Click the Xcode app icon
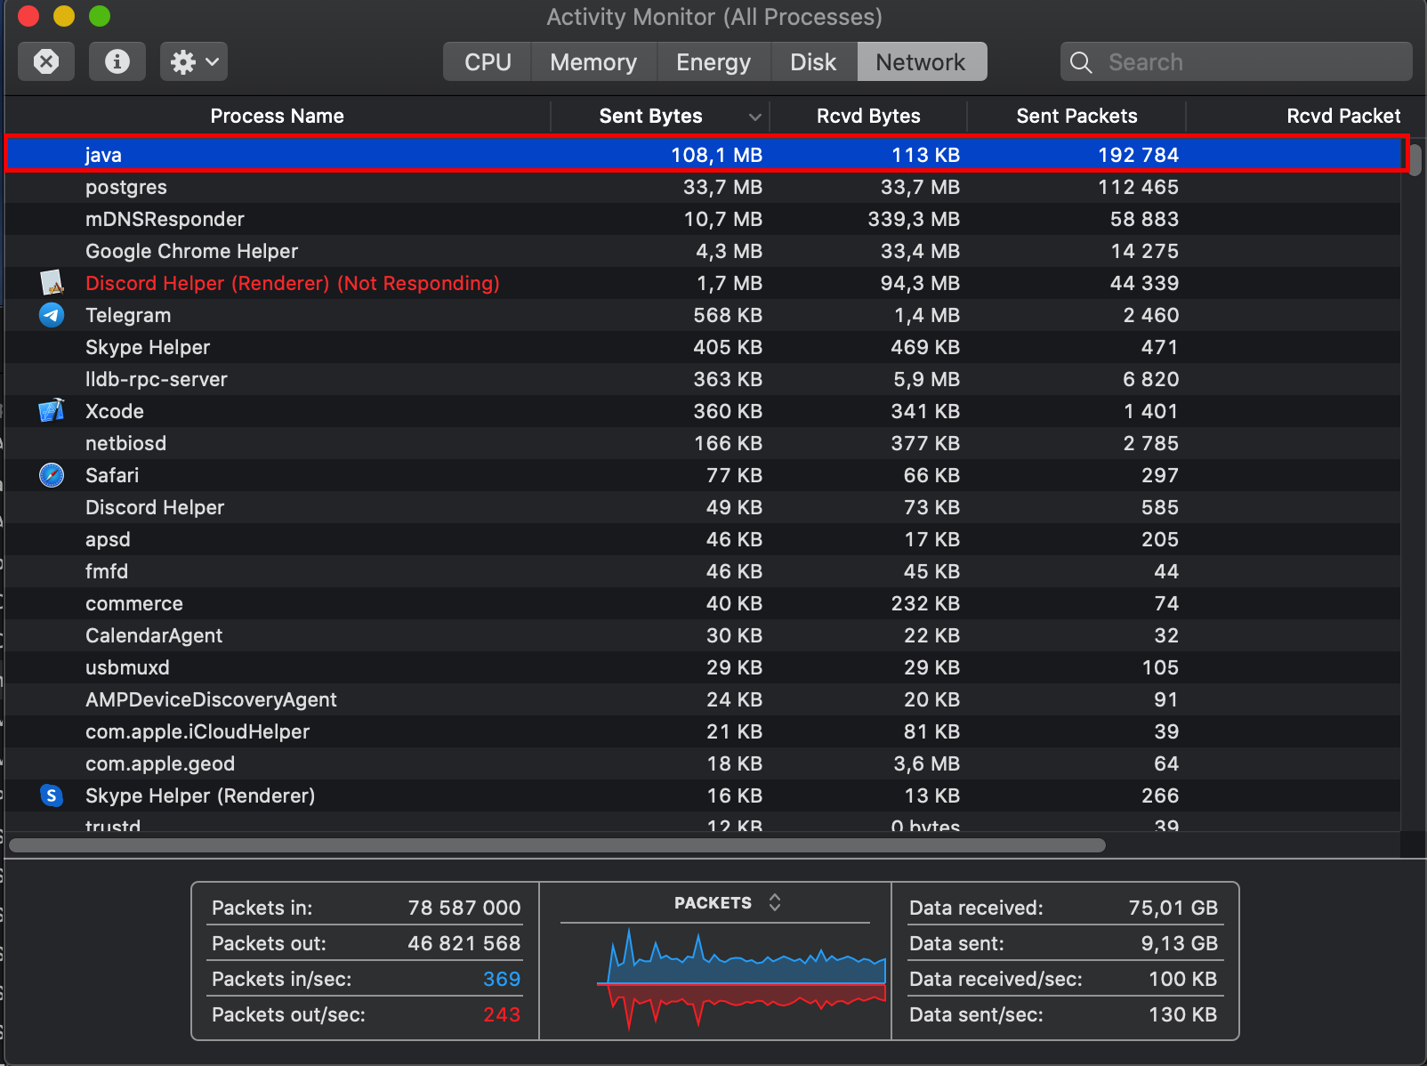 pos(52,411)
